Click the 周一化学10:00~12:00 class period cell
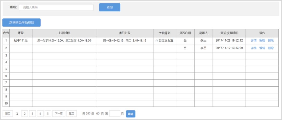 (64, 41)
